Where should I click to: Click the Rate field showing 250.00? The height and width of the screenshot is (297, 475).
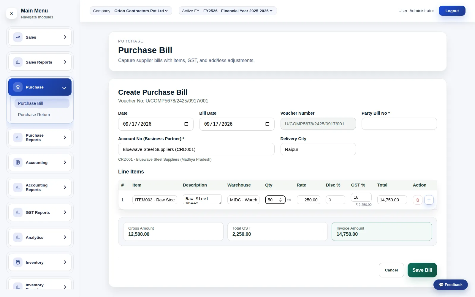[x=308, y=200]
